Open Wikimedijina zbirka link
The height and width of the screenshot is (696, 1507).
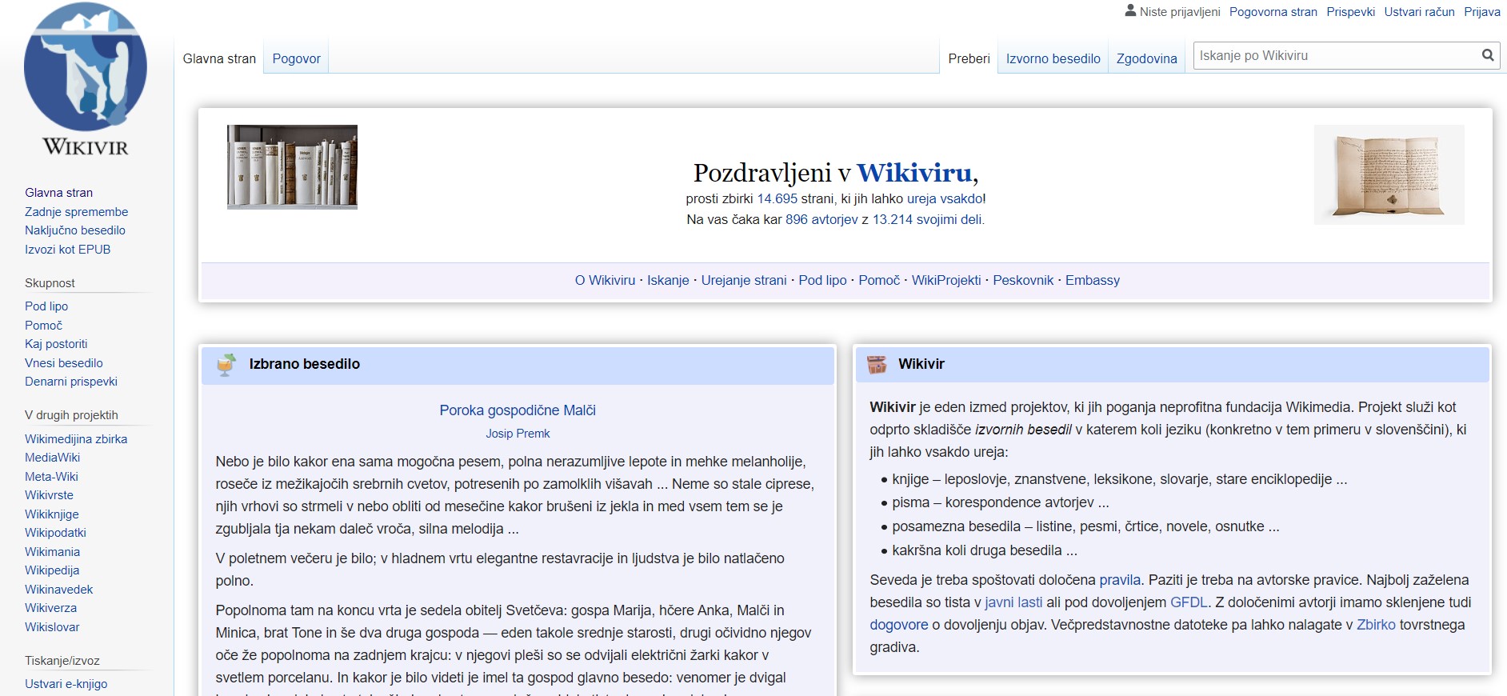pos(76,439)
